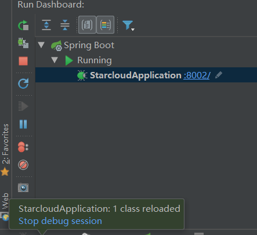This screenshot has width=257, height=235.
Task: Mute breakpoints with the crossed red circle
Action: [23, 165]
